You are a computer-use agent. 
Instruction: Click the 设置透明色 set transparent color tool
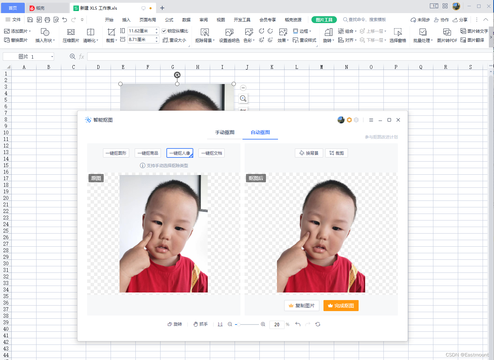pyautogui.click(x=229, y=35)
